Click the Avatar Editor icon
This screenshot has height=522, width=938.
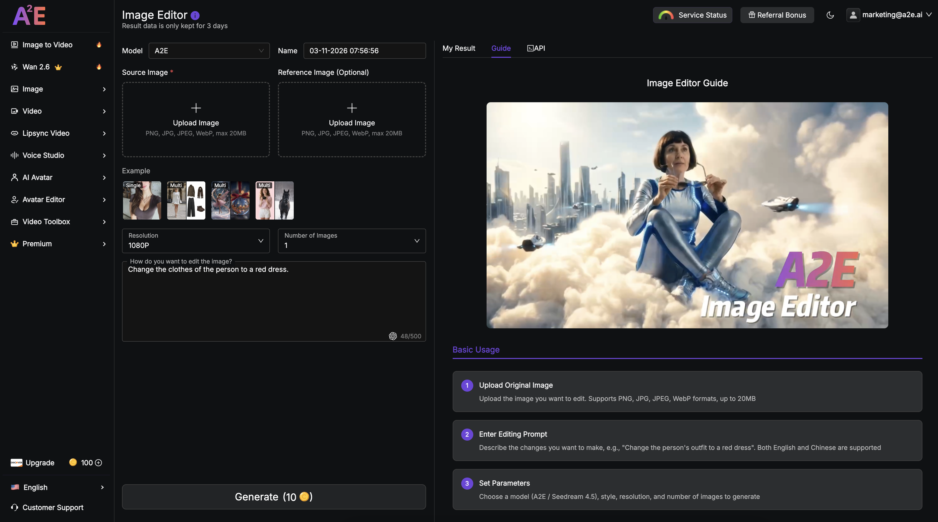pos(15,200)
